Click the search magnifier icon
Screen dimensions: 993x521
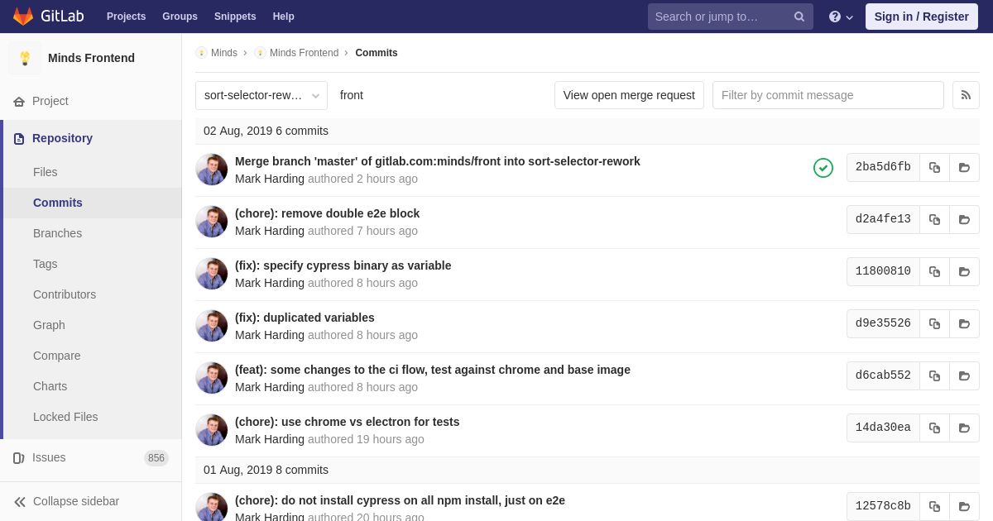click(799, 17)
